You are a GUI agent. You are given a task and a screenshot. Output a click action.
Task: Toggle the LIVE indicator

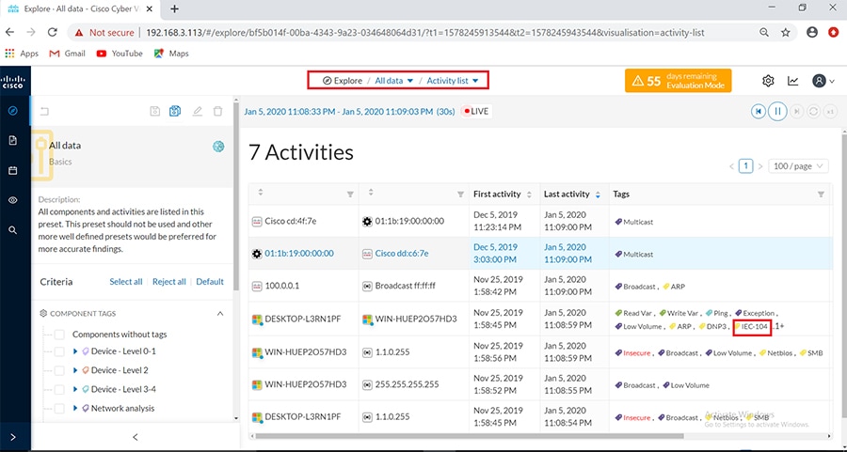point(476,112)
